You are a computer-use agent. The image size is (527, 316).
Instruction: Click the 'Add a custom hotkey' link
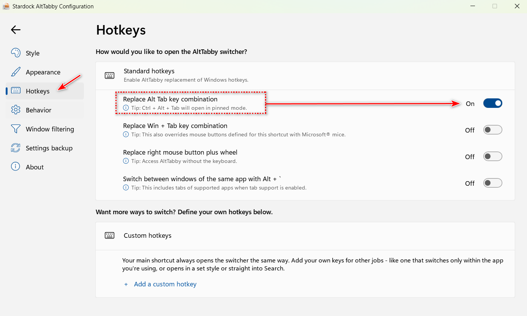[x=165, y=284]
